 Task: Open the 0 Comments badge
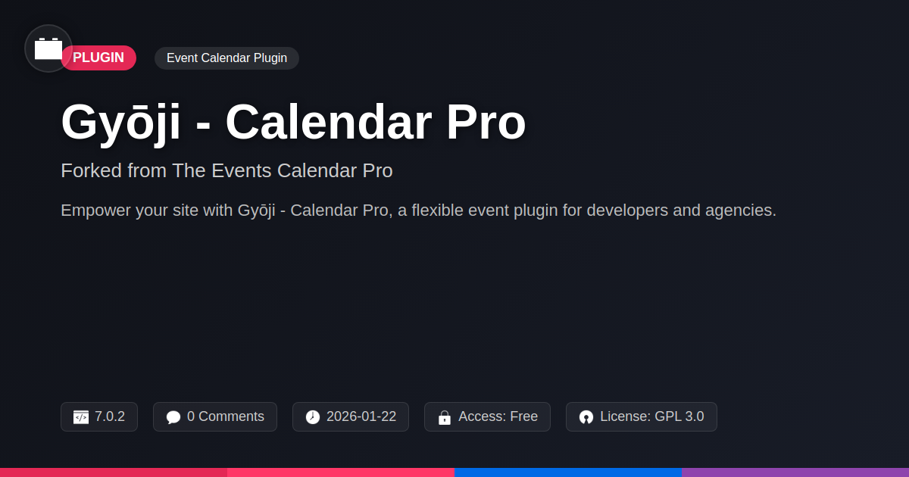(x=215, y=417)
